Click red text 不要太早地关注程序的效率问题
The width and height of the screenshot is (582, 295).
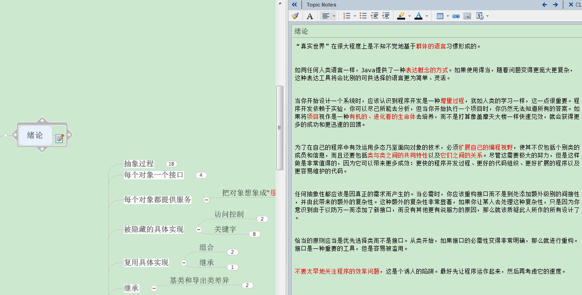click(337, 271)
